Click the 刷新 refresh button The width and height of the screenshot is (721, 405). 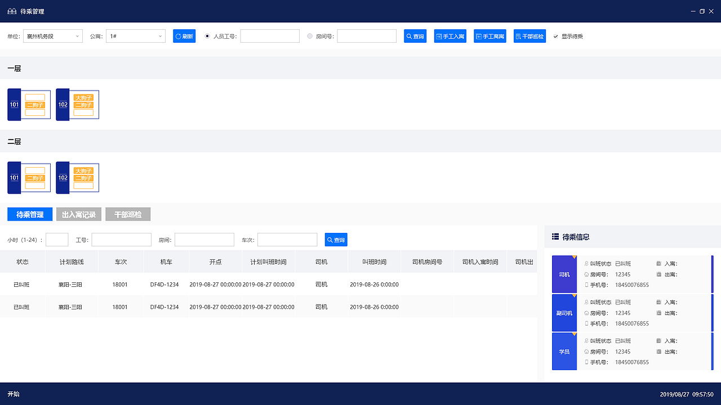click(184, 36)
